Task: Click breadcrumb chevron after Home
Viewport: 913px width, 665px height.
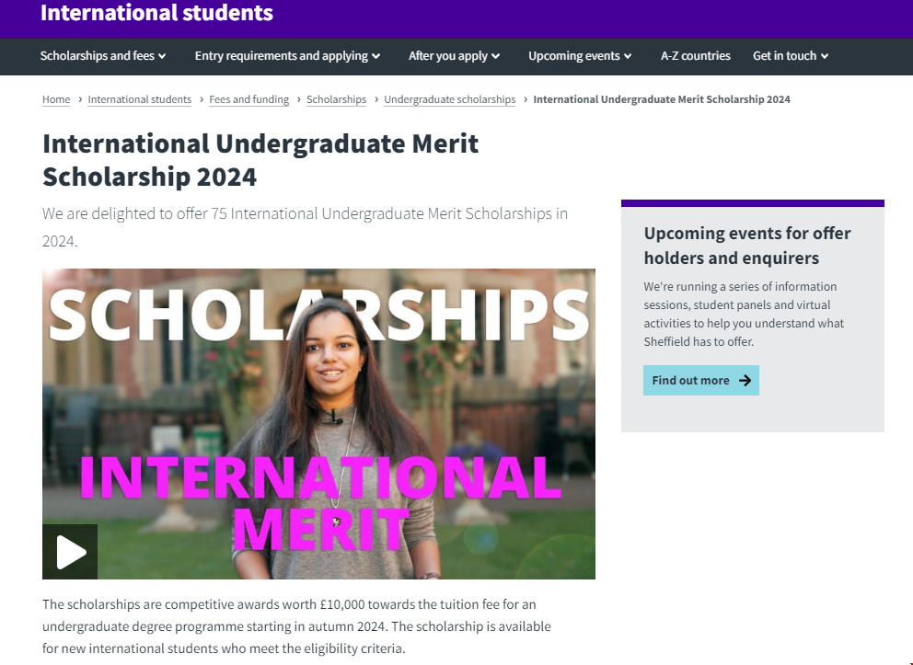Action: tap(80, 99)
